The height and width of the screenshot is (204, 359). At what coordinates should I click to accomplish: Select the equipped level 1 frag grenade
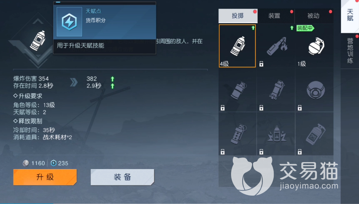pyautogui.click(x=315, y=46)
